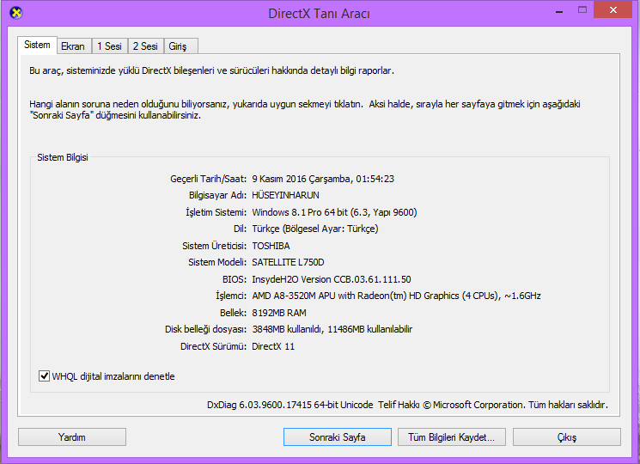Viewport: 640px width, 464px height.
Task: Click the Disk belleği dosyası label
Action: tap(205, 329)
